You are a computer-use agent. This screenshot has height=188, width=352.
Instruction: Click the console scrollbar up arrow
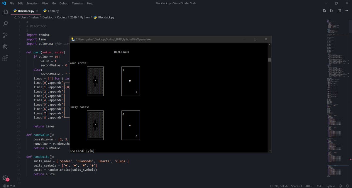(x=270, y=45)
